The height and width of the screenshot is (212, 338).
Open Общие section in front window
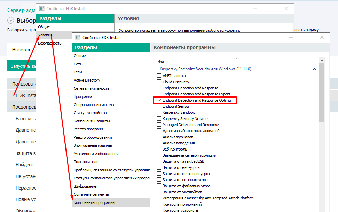tap(111, 56)
